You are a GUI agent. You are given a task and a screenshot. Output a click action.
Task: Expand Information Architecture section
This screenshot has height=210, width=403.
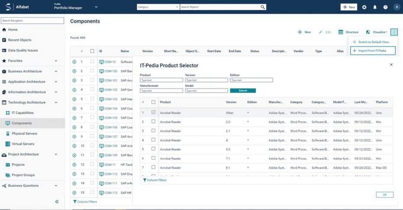pyautogui.click(x=56, y=92)
